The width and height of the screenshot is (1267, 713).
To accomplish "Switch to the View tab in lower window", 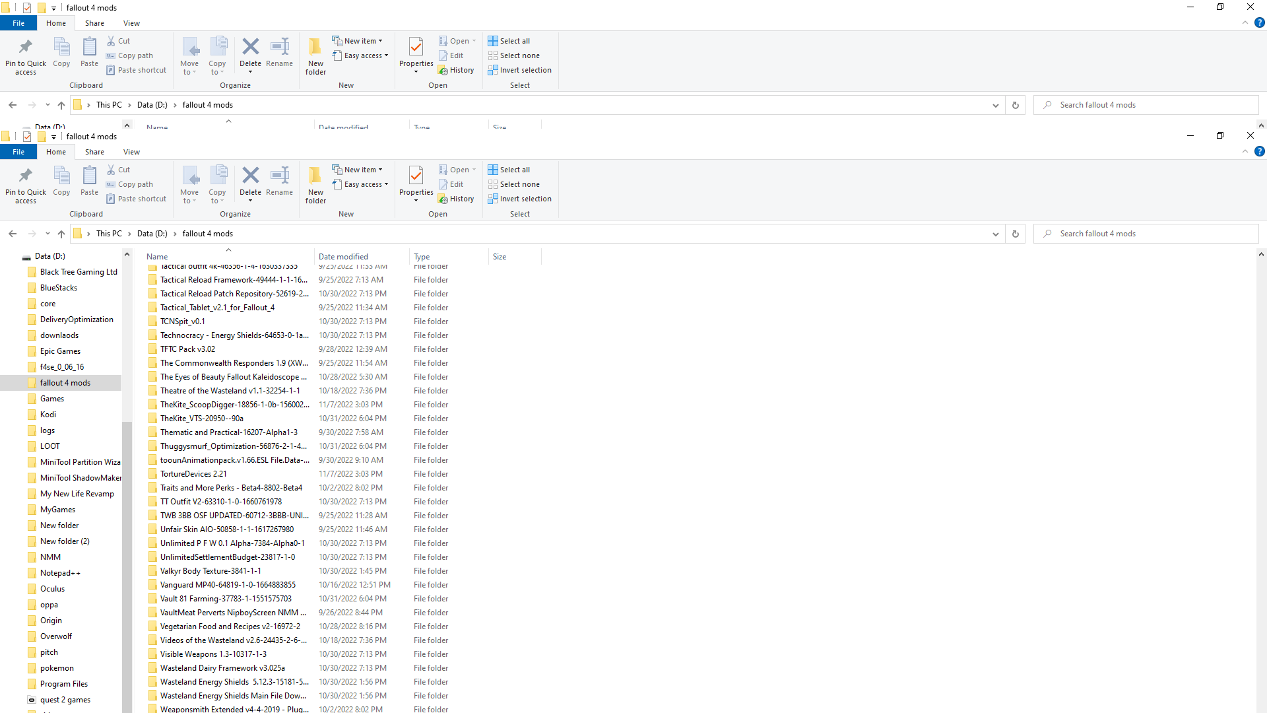I will (131, 152).
